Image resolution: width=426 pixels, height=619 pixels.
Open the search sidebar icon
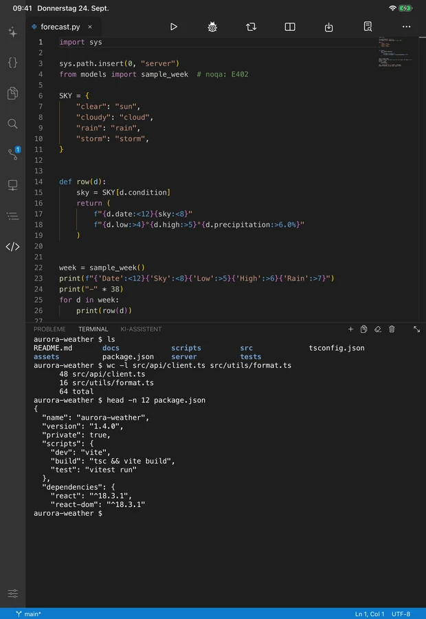pos(12,124)
